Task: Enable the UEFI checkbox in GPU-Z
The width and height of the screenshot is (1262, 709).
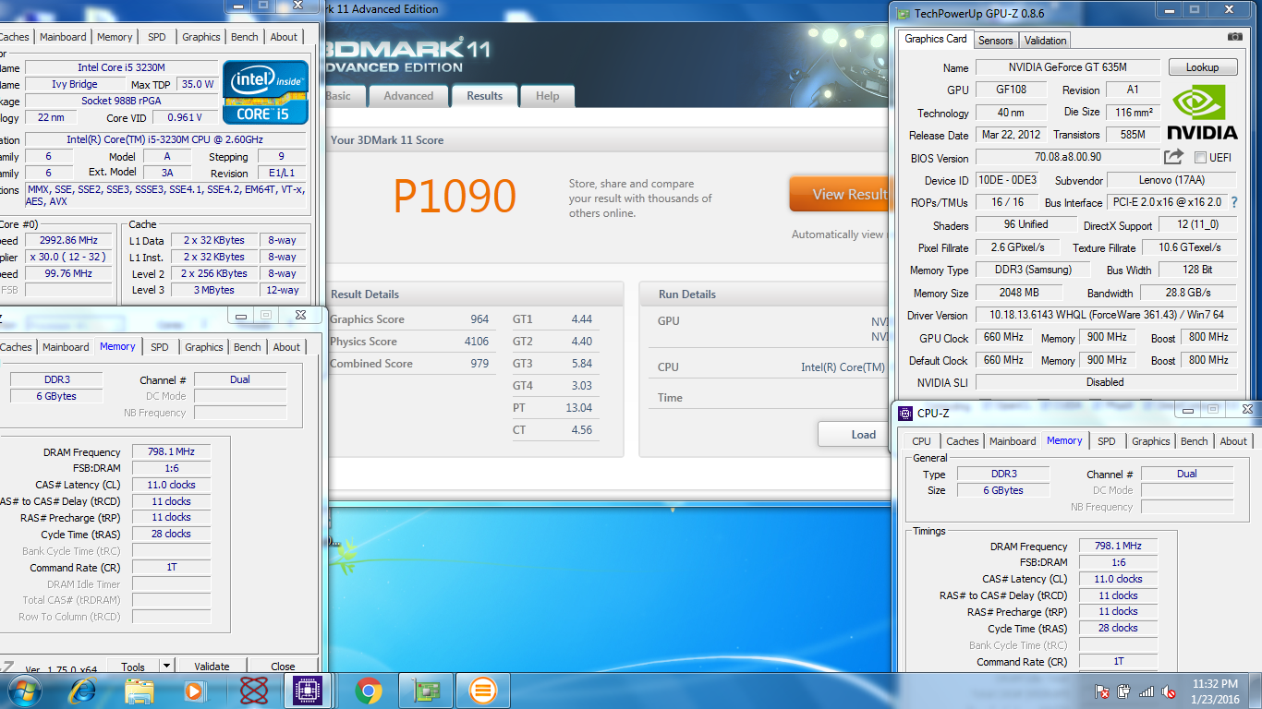Action: tap(1200, 157)
